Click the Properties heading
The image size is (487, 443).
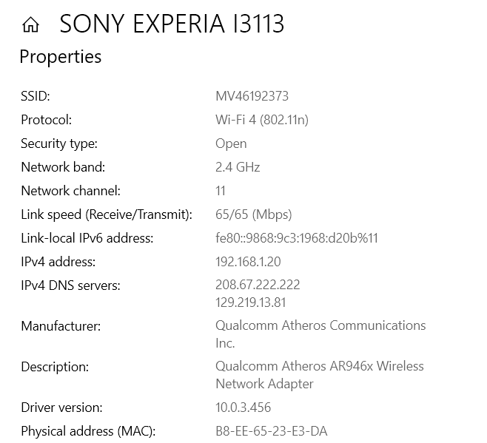[x=60, y=57]
